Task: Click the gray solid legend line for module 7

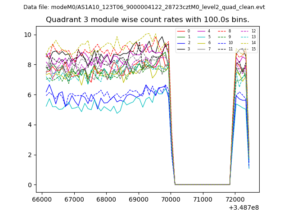Action: [202, 49]
